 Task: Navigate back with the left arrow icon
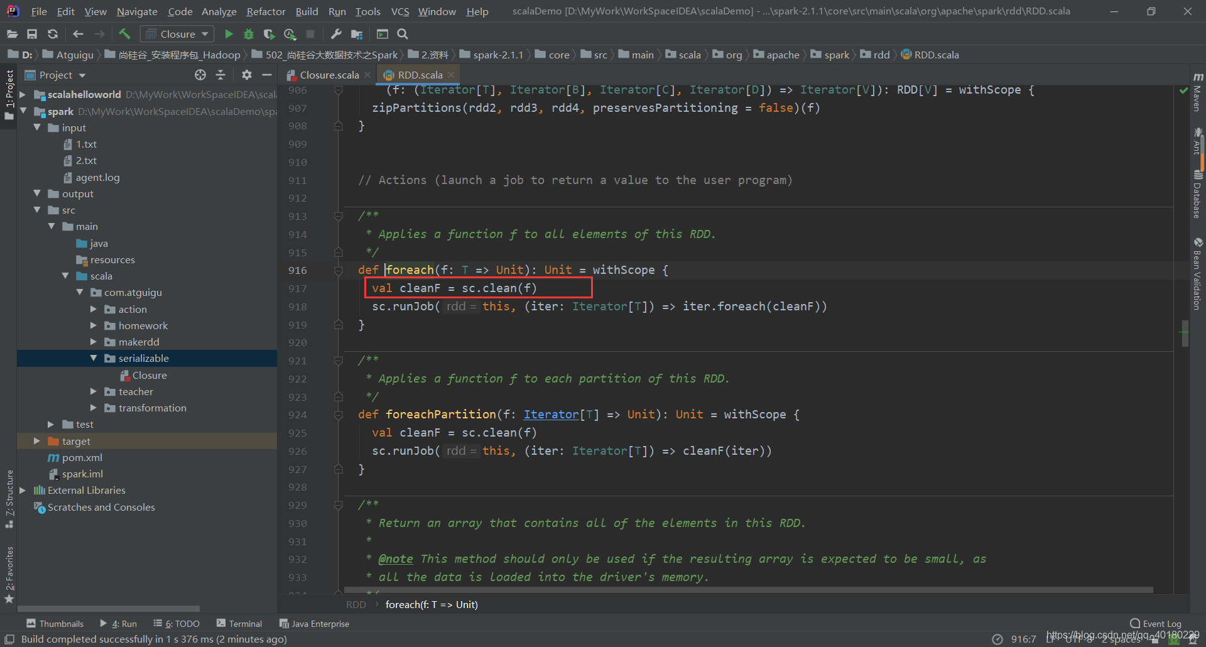78,34
